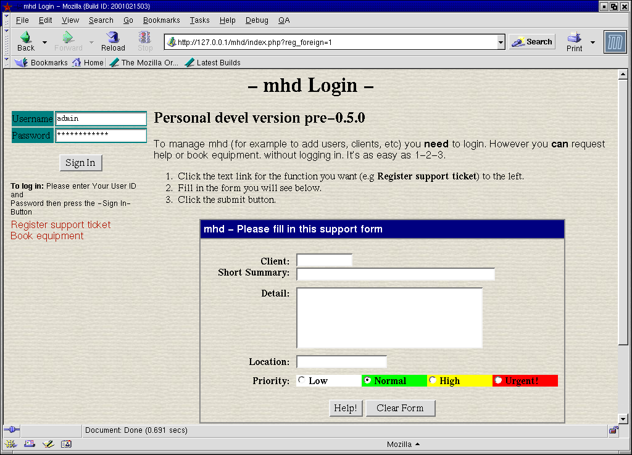Select the High priority radio button
632x455 pixels.
pyautogui.click(x=433, y=380)
